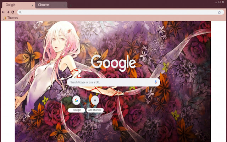Open the Google shortcut tile icon
The image size is (227, 142).
tap(77, 100)
